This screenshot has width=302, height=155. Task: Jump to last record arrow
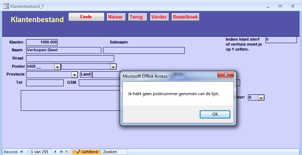coord(61,152)
